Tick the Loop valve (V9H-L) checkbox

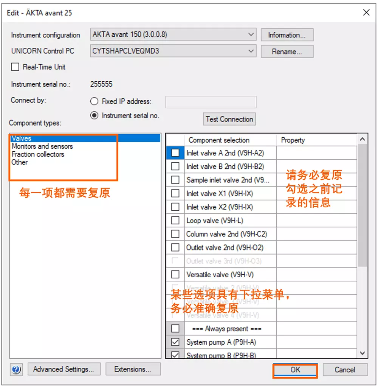click(175, 221)
